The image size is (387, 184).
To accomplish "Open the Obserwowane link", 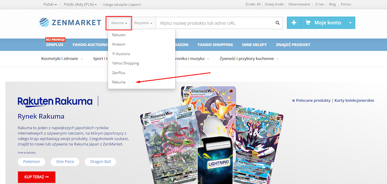I will (x=299, y=4).
